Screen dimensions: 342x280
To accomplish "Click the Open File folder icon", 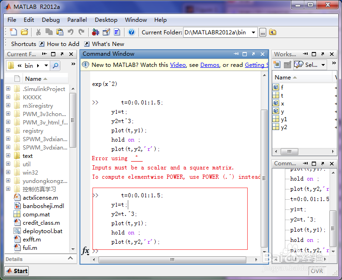I will (25, 32).
